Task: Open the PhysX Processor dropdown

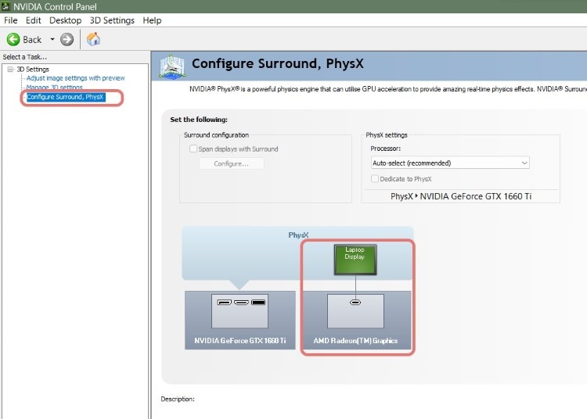Action: click(x=450, y=163)
